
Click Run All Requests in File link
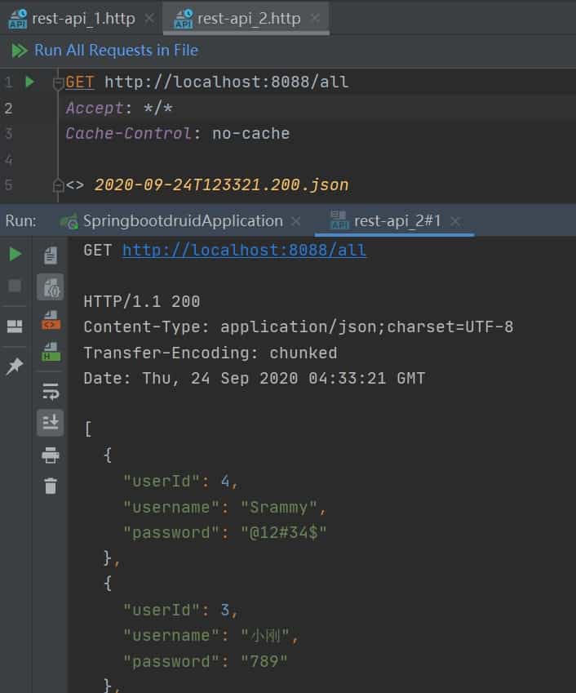116,51
